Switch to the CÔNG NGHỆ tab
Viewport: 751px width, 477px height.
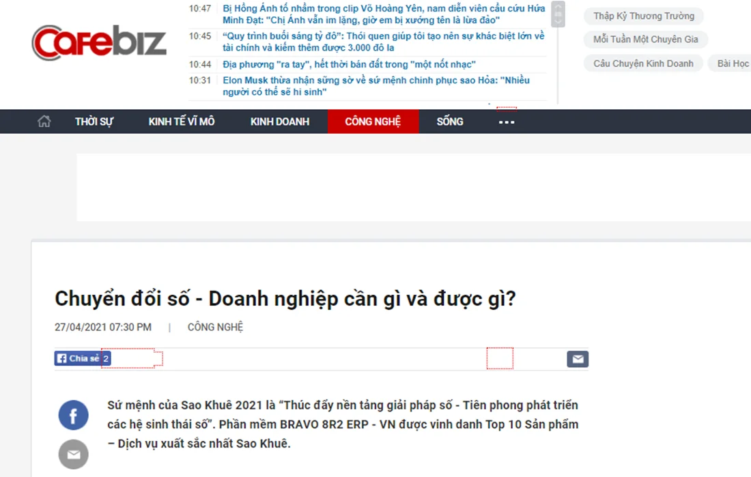click(x=373, y=121)
